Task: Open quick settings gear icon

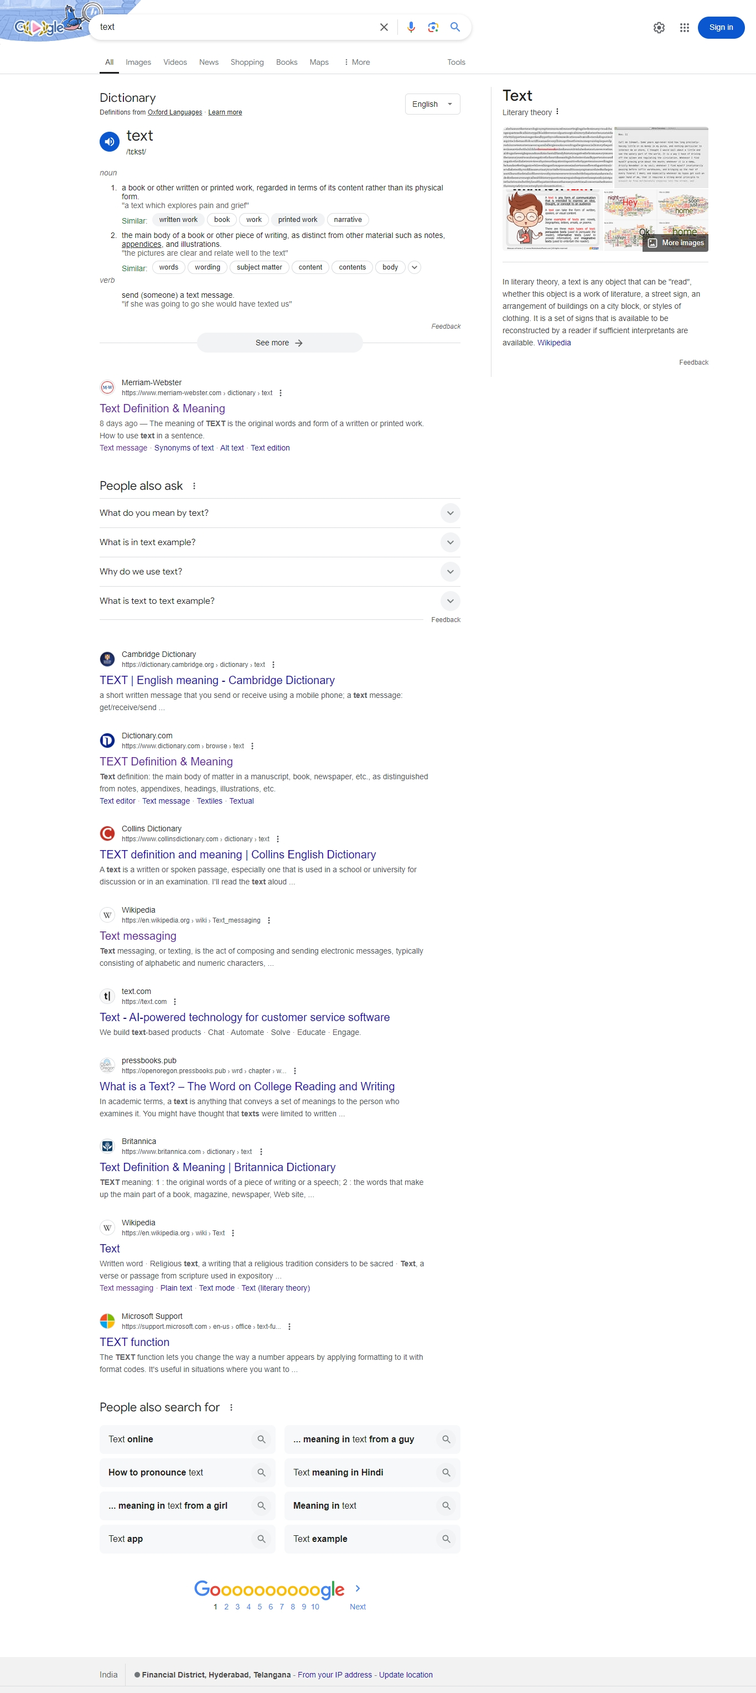Action: tap(659, 28)
